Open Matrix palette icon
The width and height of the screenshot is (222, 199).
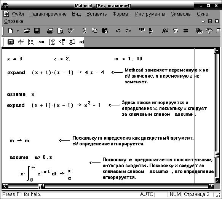(31, 42)
